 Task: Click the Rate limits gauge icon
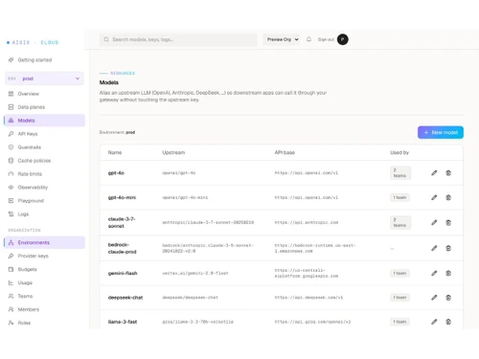pyautogui.click(x=11, y=174)
